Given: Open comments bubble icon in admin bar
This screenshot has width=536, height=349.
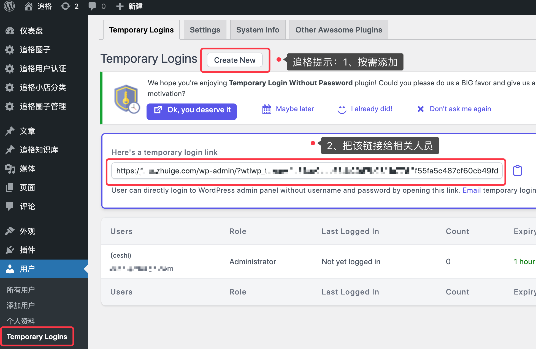Looking at the screenshot, I should [92, 6].
